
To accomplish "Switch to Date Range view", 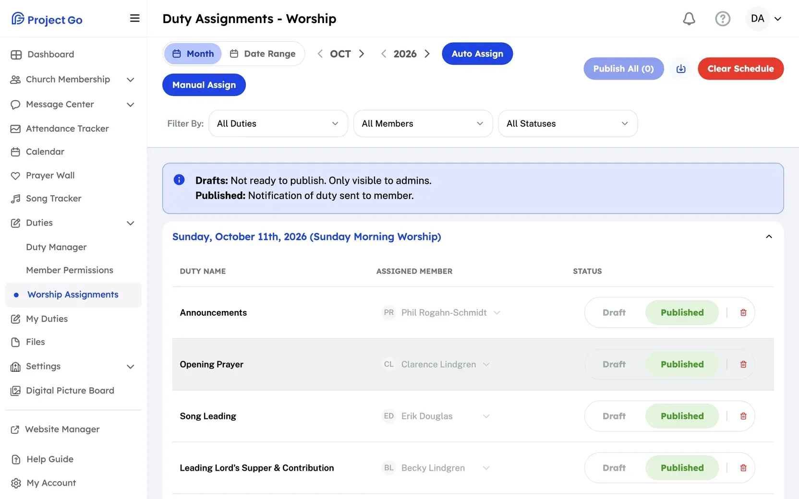I will pos(263,54).
